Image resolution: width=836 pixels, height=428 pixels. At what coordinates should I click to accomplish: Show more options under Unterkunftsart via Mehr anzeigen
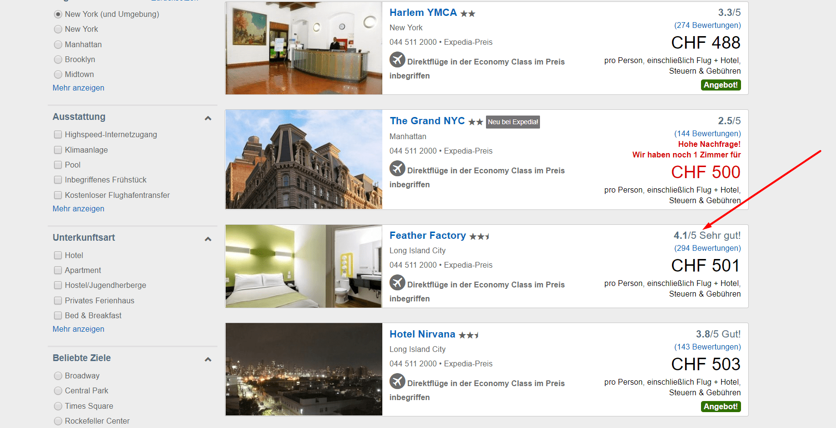(x=79, y=329)
